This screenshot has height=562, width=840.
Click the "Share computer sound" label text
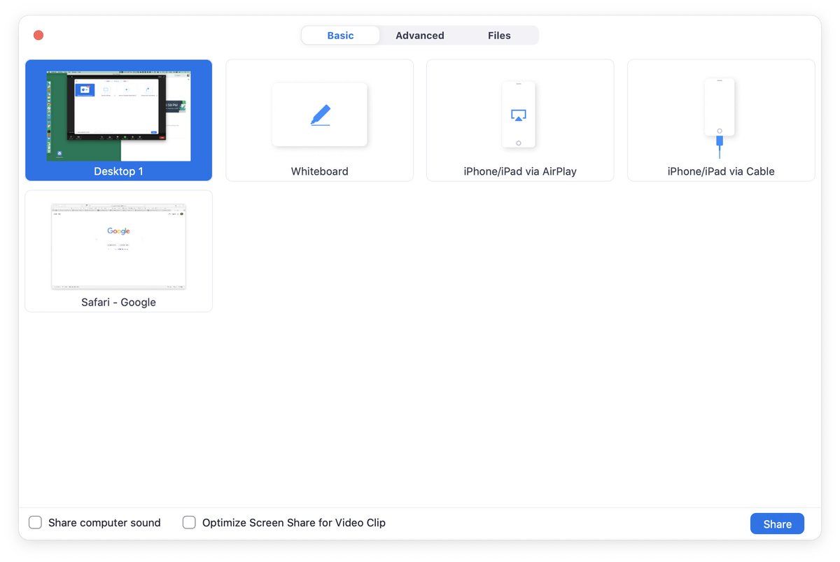tap(104, 523)
